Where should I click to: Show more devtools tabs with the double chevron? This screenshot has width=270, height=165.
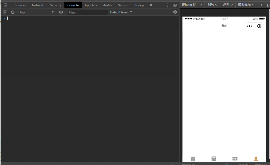click(x=151, y=5)
